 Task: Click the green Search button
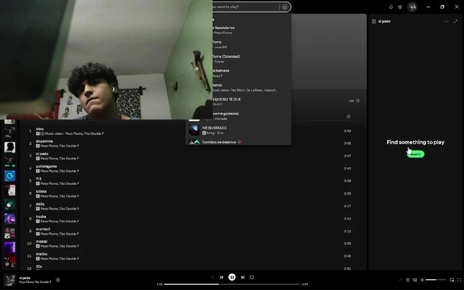click(x=416, y=154)
